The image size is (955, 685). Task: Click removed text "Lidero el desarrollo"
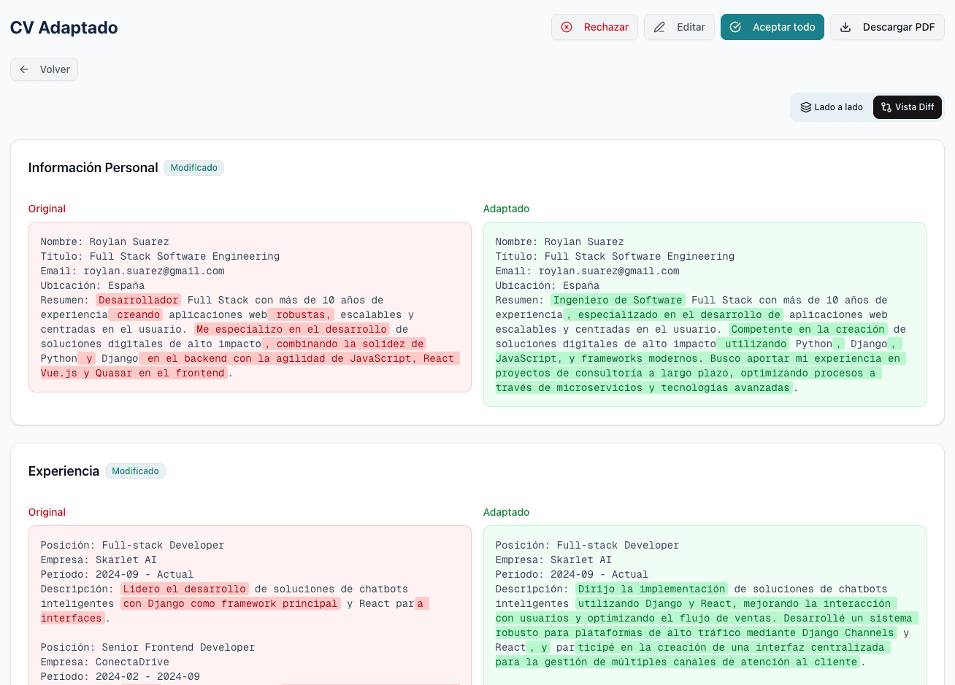click(x=185, y=589)
